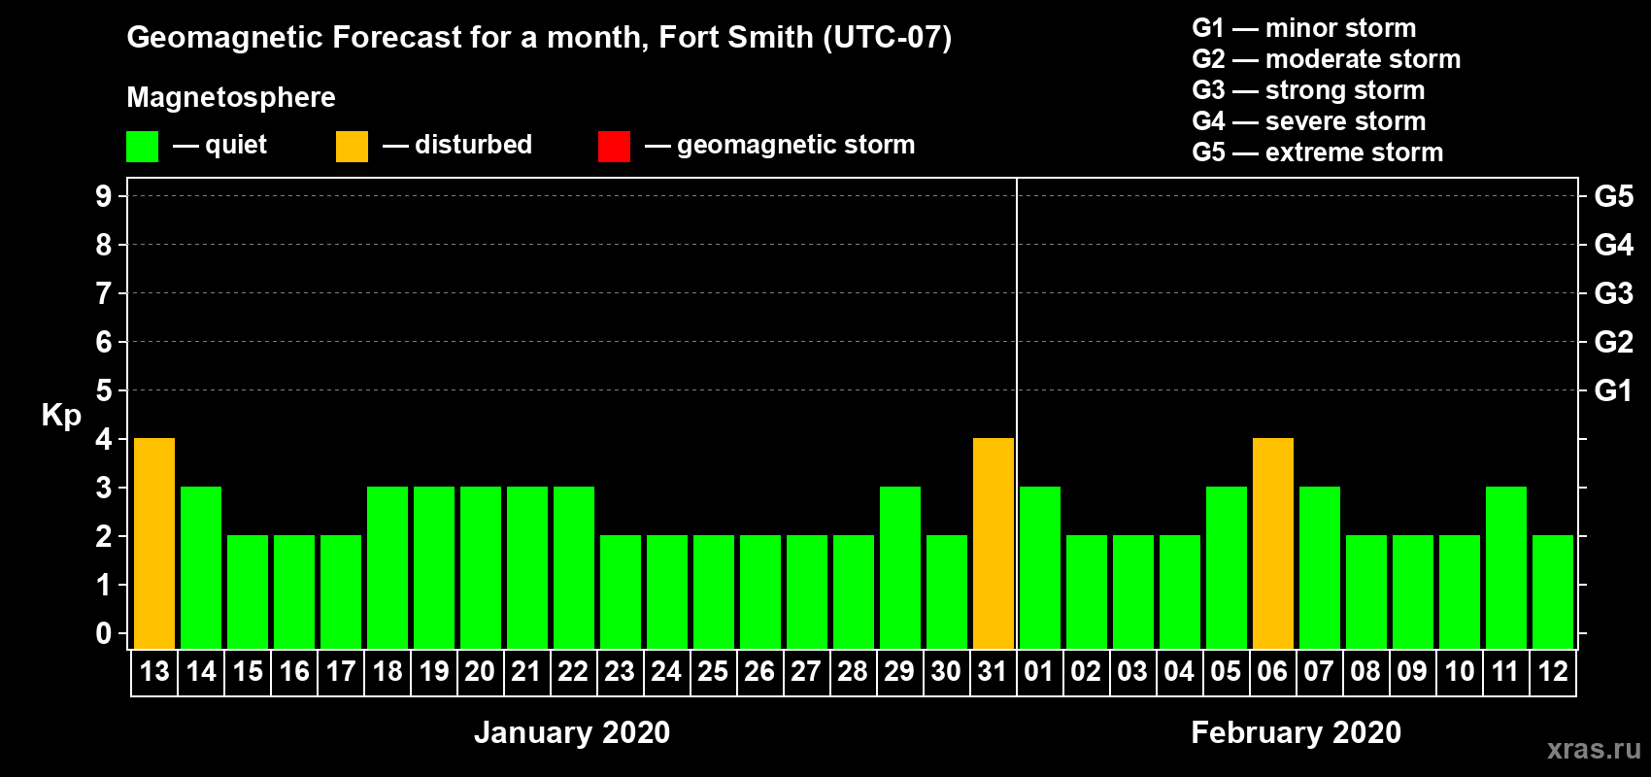This screenshot has width=1651, height=777.
Task: Click the date cell '06' on the axis
Action: point(1273,672)
